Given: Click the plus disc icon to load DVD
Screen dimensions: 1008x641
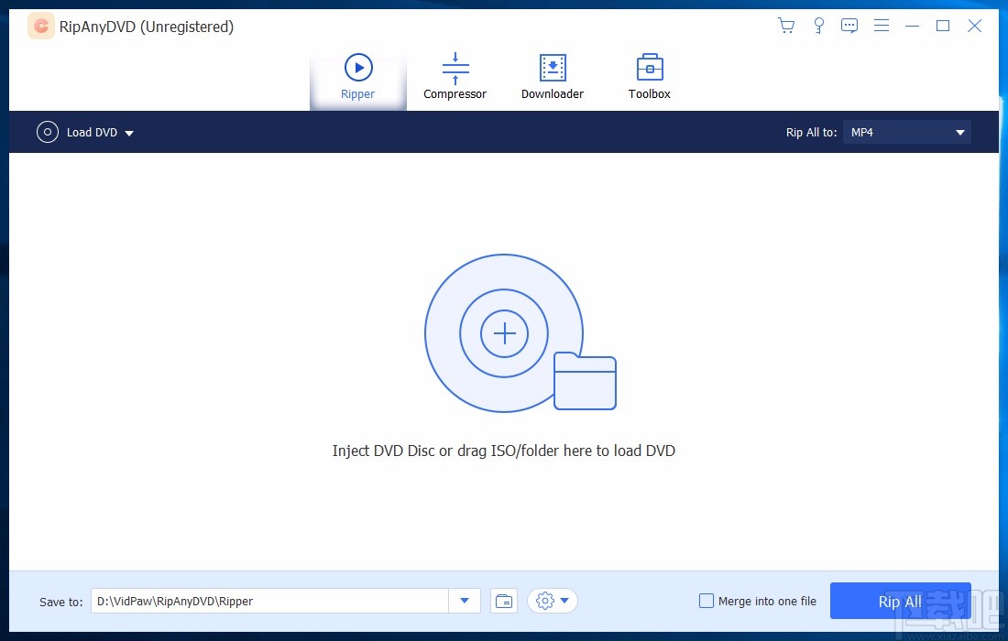Looking at the screenshot, I should click(504, 333).
